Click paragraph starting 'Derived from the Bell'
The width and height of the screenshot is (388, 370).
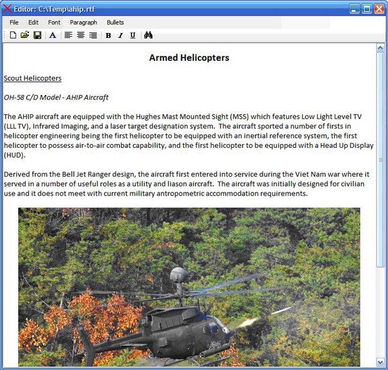tap(187, 184)
